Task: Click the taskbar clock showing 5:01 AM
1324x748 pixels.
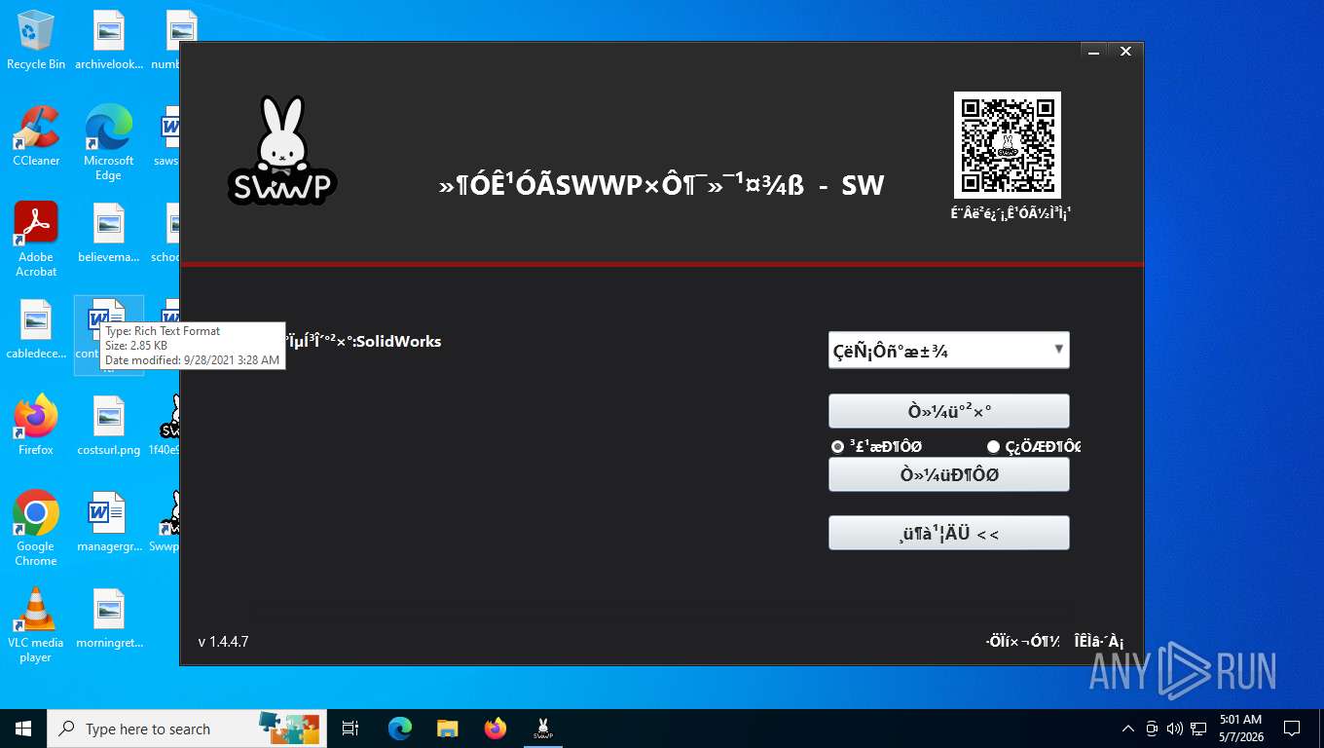Action: coord(1240,729)
